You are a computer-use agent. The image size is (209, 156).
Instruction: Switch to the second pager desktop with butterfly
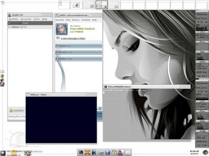click(77, 5)
